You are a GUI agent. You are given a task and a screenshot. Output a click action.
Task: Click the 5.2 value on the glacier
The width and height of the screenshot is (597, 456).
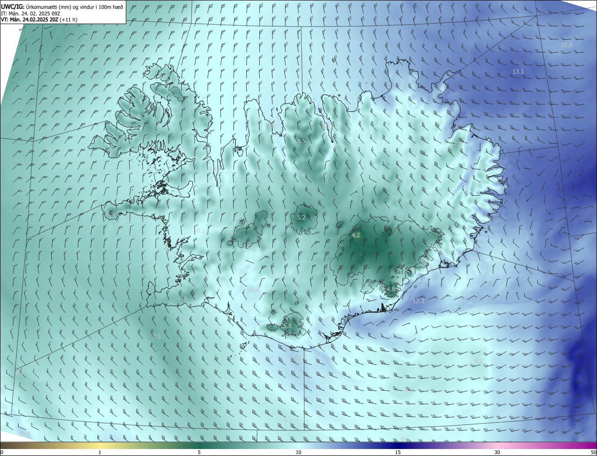301,218
